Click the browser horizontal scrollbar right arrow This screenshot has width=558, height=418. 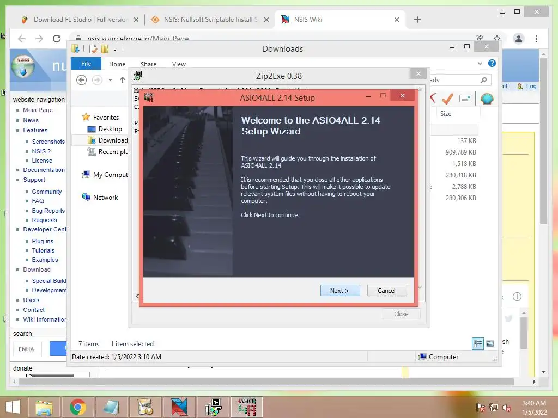pyautogui.click(x=534, y=382)
